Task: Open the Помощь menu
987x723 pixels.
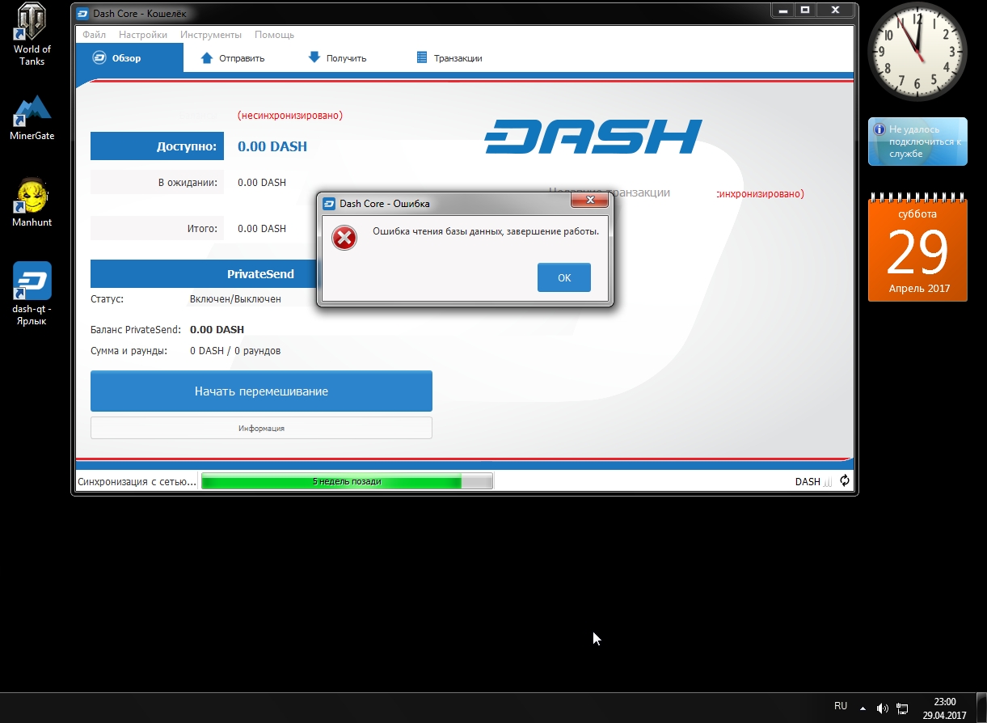Action: click(274, 35)
